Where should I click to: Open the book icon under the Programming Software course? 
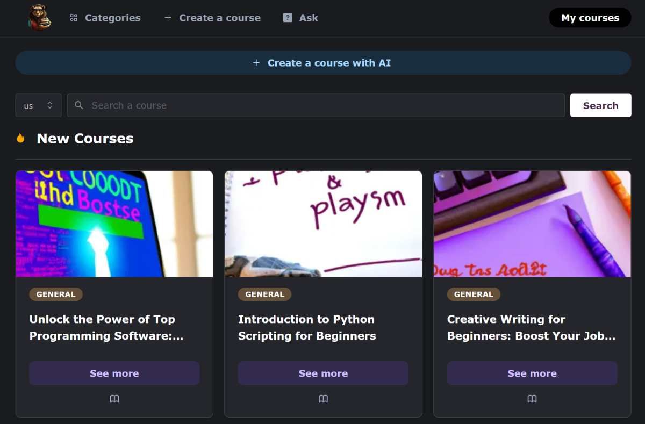(x=114, y=398)
